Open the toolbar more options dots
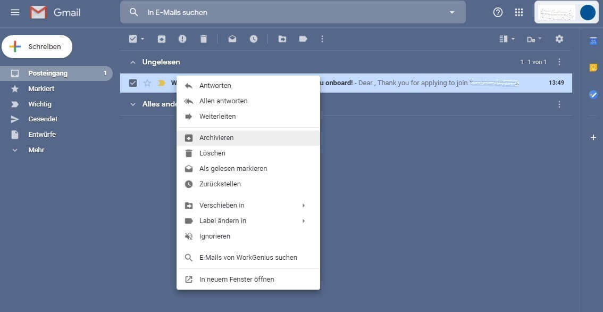603x312 pixels. pyautogui.click(x=322, y=39)
